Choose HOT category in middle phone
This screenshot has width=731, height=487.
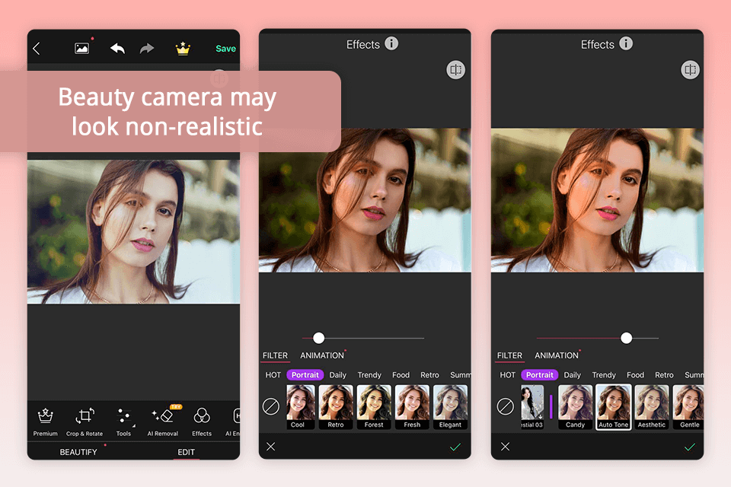click(273, 374)
